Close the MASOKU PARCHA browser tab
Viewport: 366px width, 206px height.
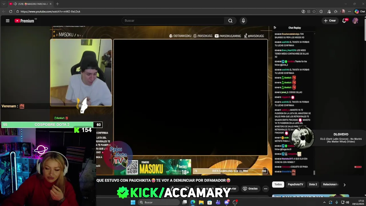(x=51, y=4)
